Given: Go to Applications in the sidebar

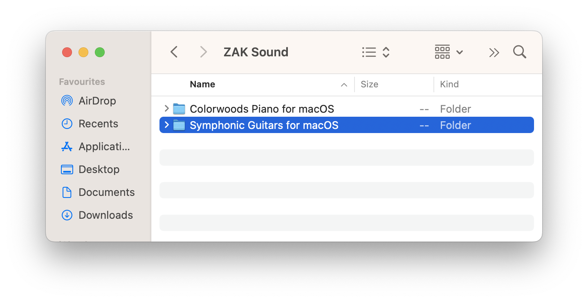Looking at the screenshot, I should [104, 147].
